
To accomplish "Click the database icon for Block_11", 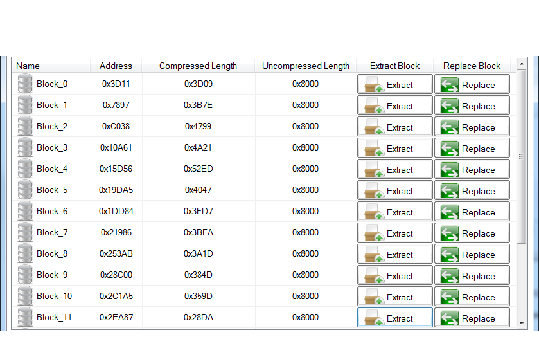I will coord(25,317).
